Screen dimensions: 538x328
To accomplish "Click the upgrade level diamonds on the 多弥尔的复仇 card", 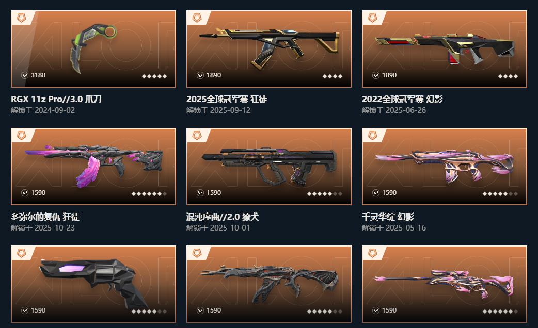I will 149,194.
